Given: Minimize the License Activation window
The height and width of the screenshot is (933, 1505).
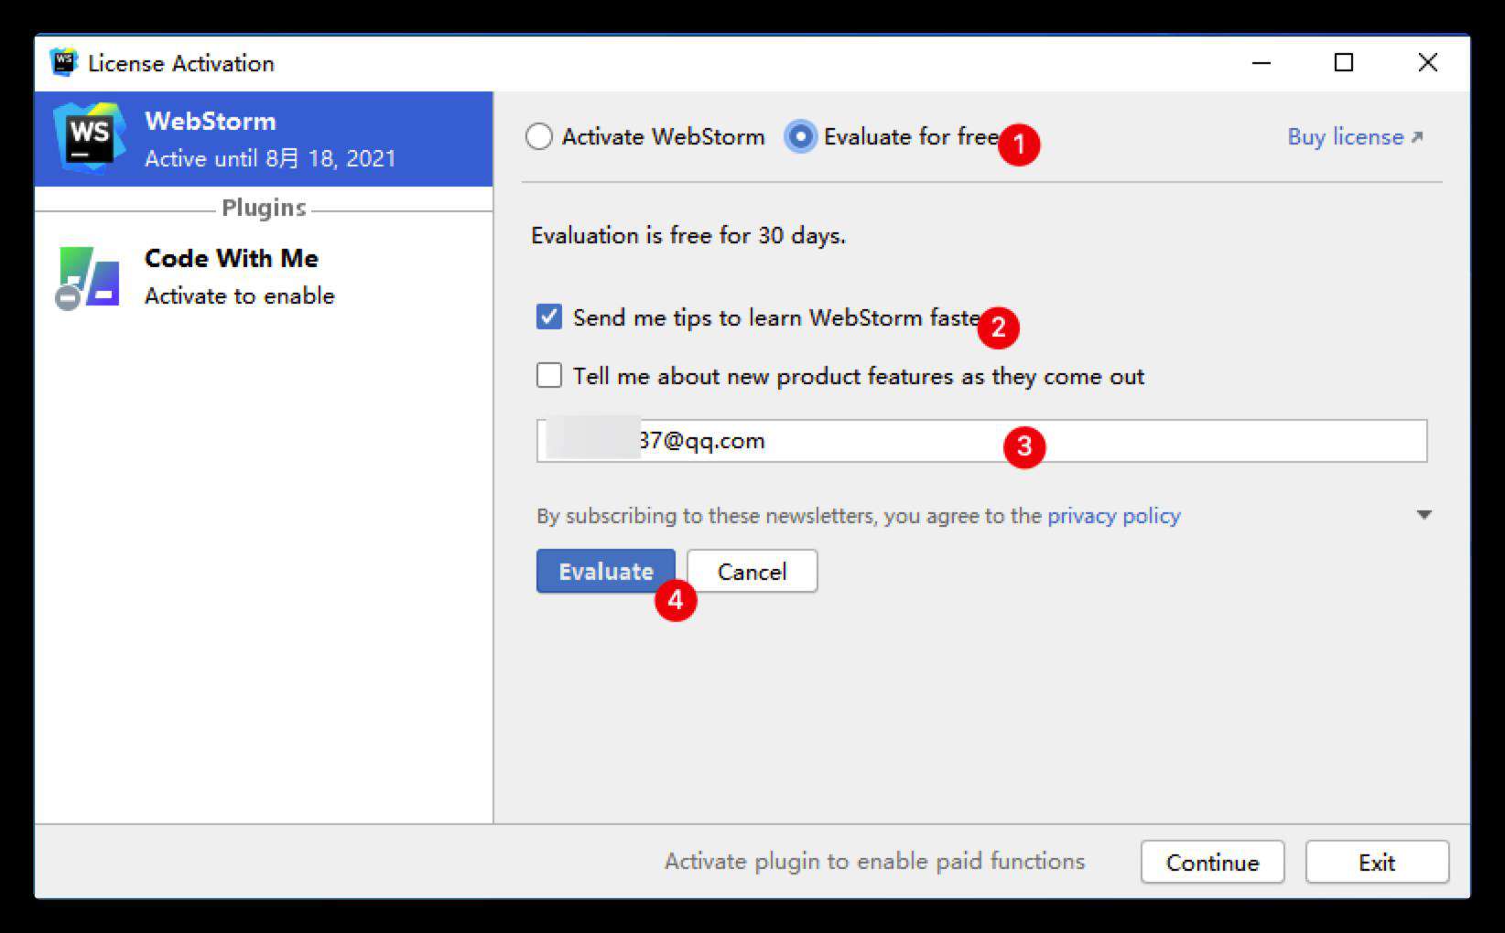Looking at the screenshot, I should (x=1261, y=63).
